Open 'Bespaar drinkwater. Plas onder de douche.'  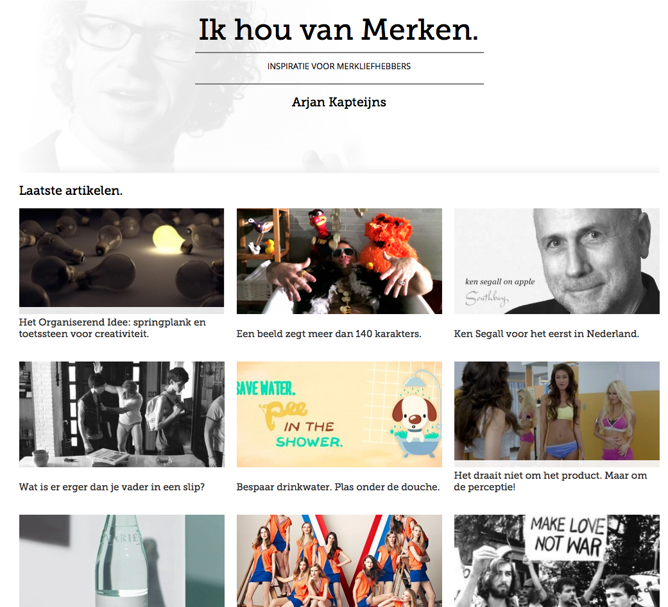pos(338,487)
